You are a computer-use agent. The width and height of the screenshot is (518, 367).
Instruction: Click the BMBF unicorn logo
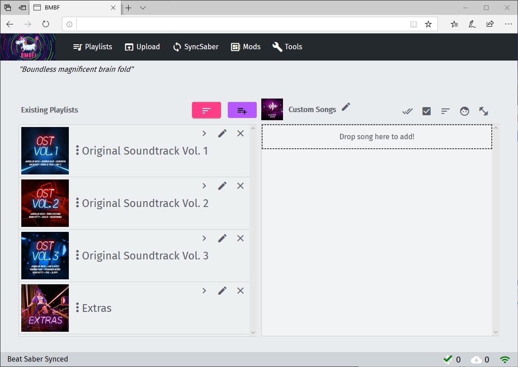click(28, 47)
